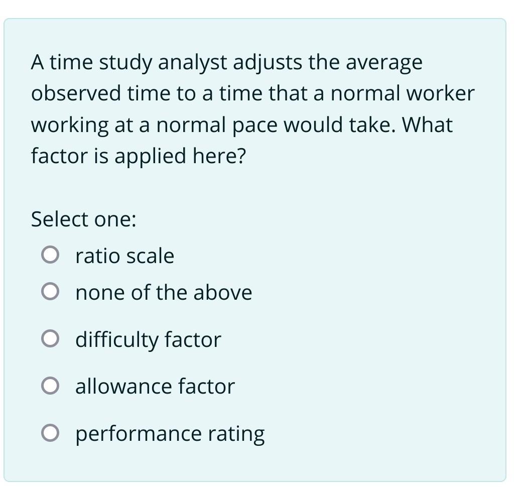Select the last answer choice circle
526x487 pixels.
pos(51,432)
